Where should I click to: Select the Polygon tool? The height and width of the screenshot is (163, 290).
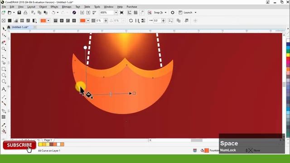tap(4, 81)
